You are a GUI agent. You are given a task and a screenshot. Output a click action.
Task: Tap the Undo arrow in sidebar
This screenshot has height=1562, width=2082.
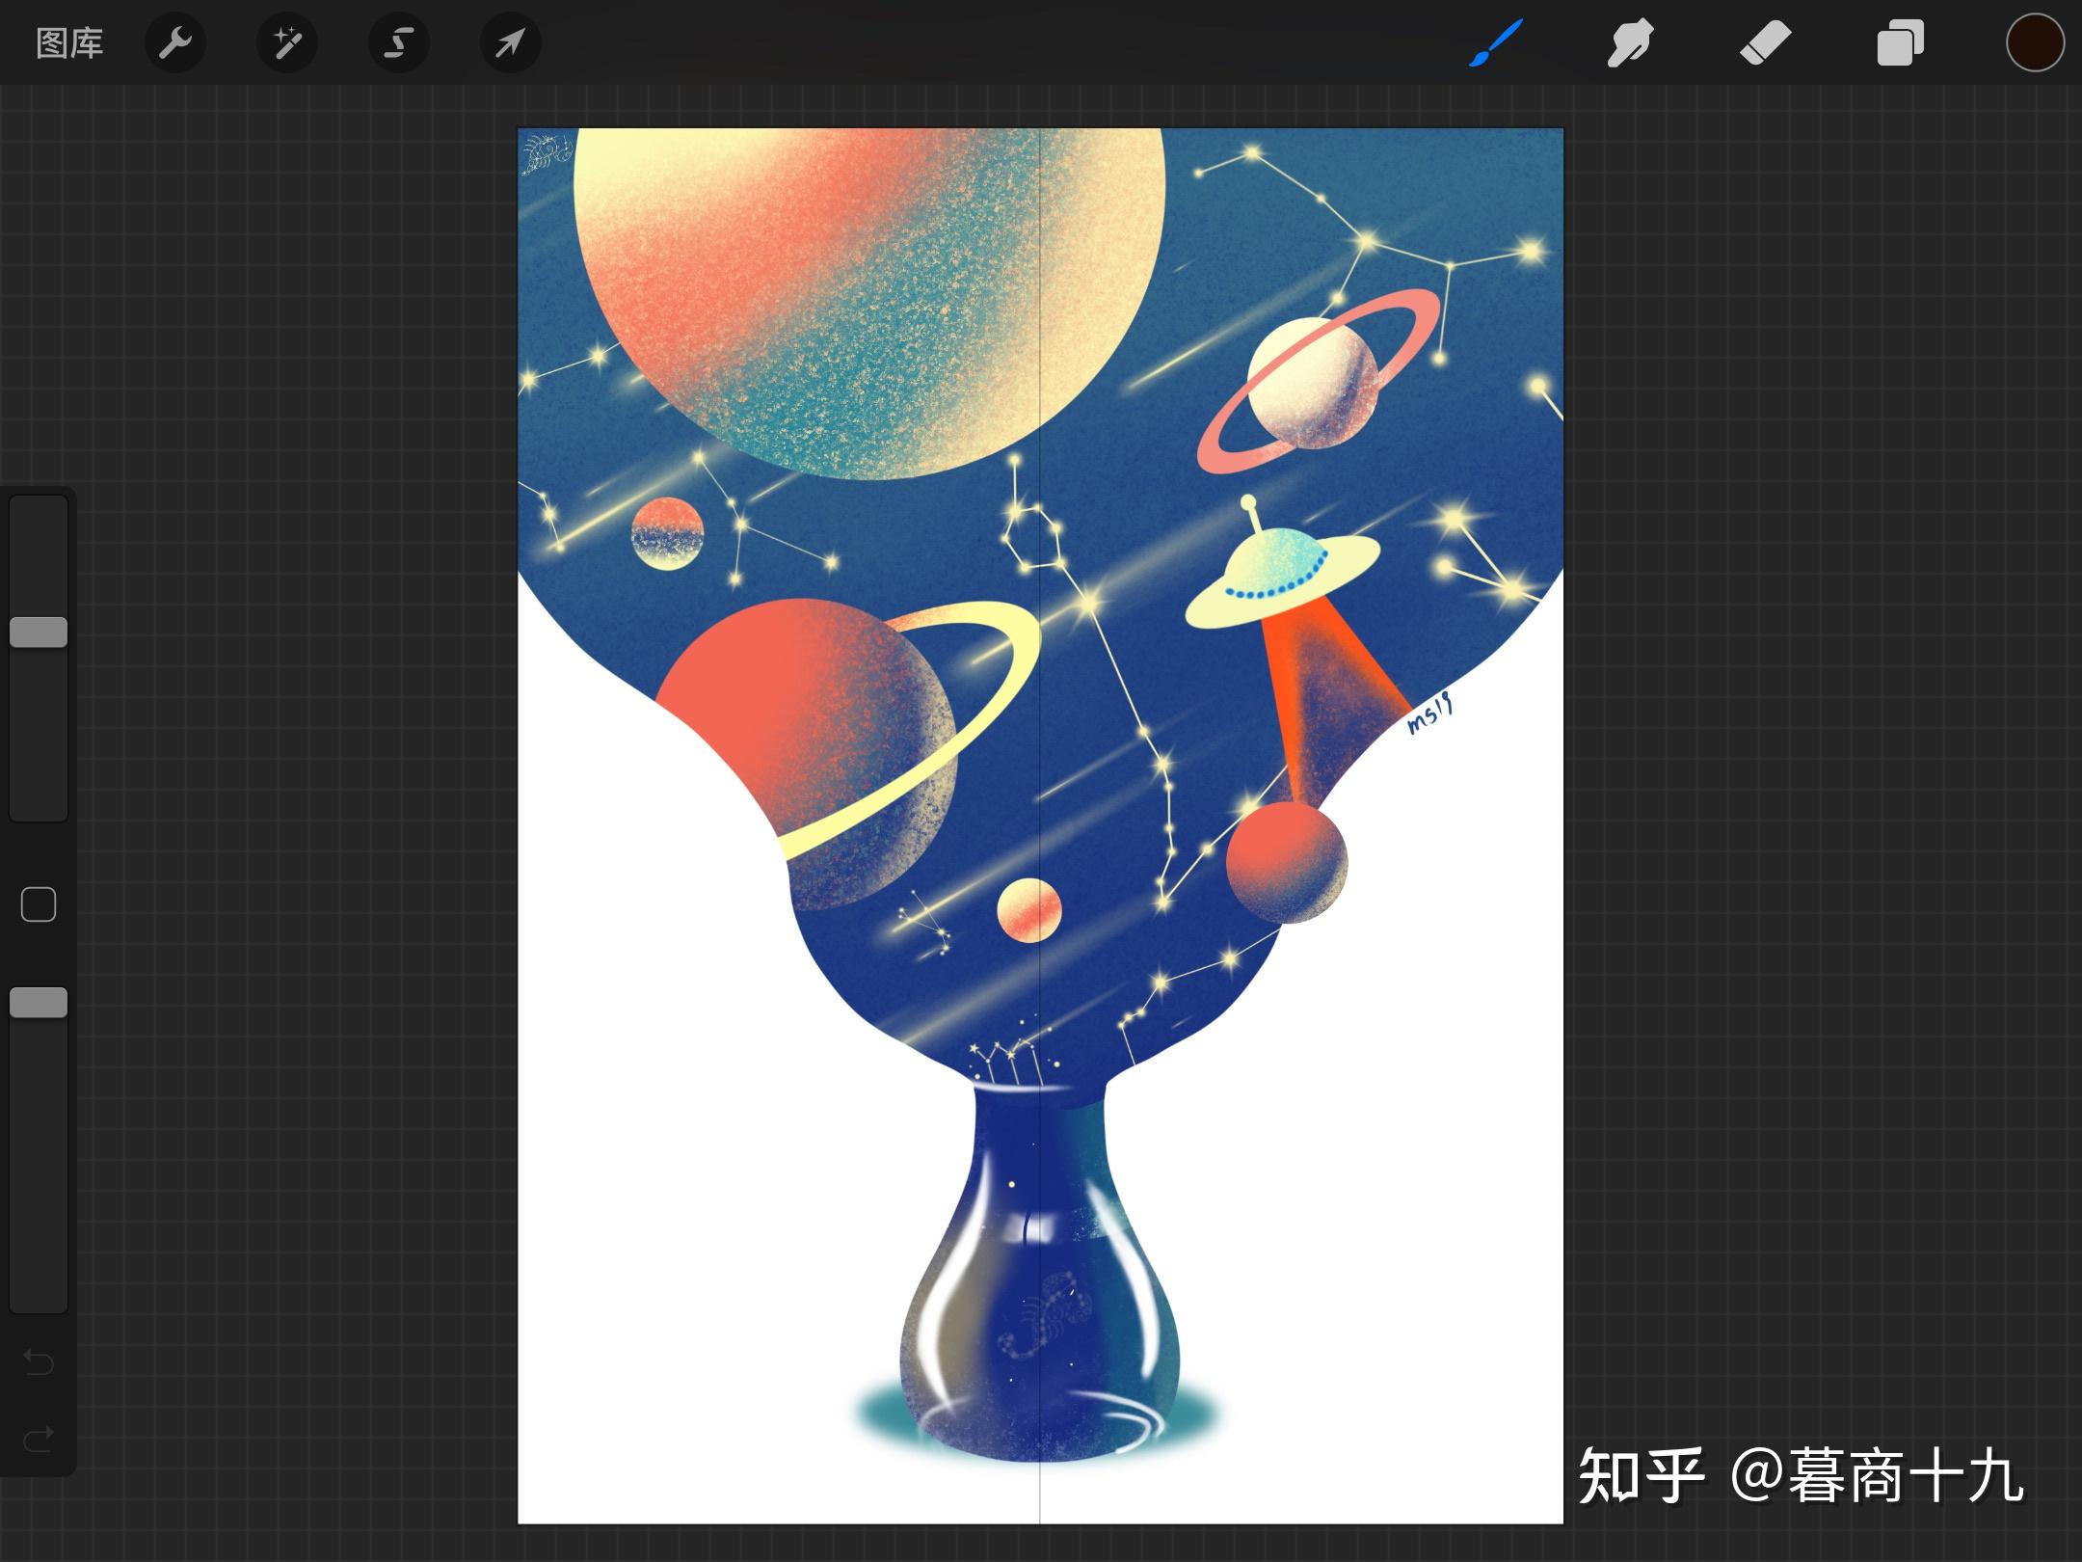[x=39, y=1361]
